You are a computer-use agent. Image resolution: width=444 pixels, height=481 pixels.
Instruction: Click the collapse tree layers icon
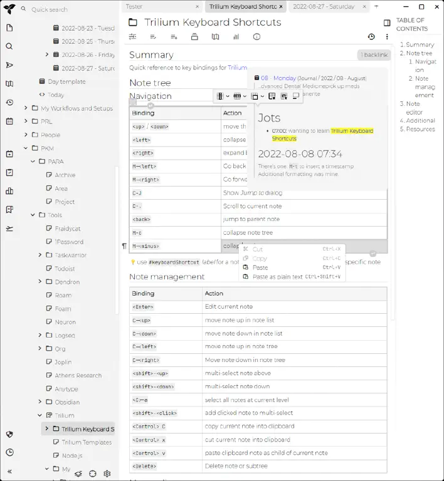[78, 473]
